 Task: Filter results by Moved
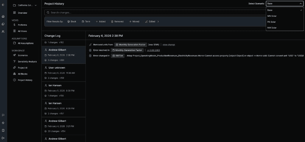[134, 21]
